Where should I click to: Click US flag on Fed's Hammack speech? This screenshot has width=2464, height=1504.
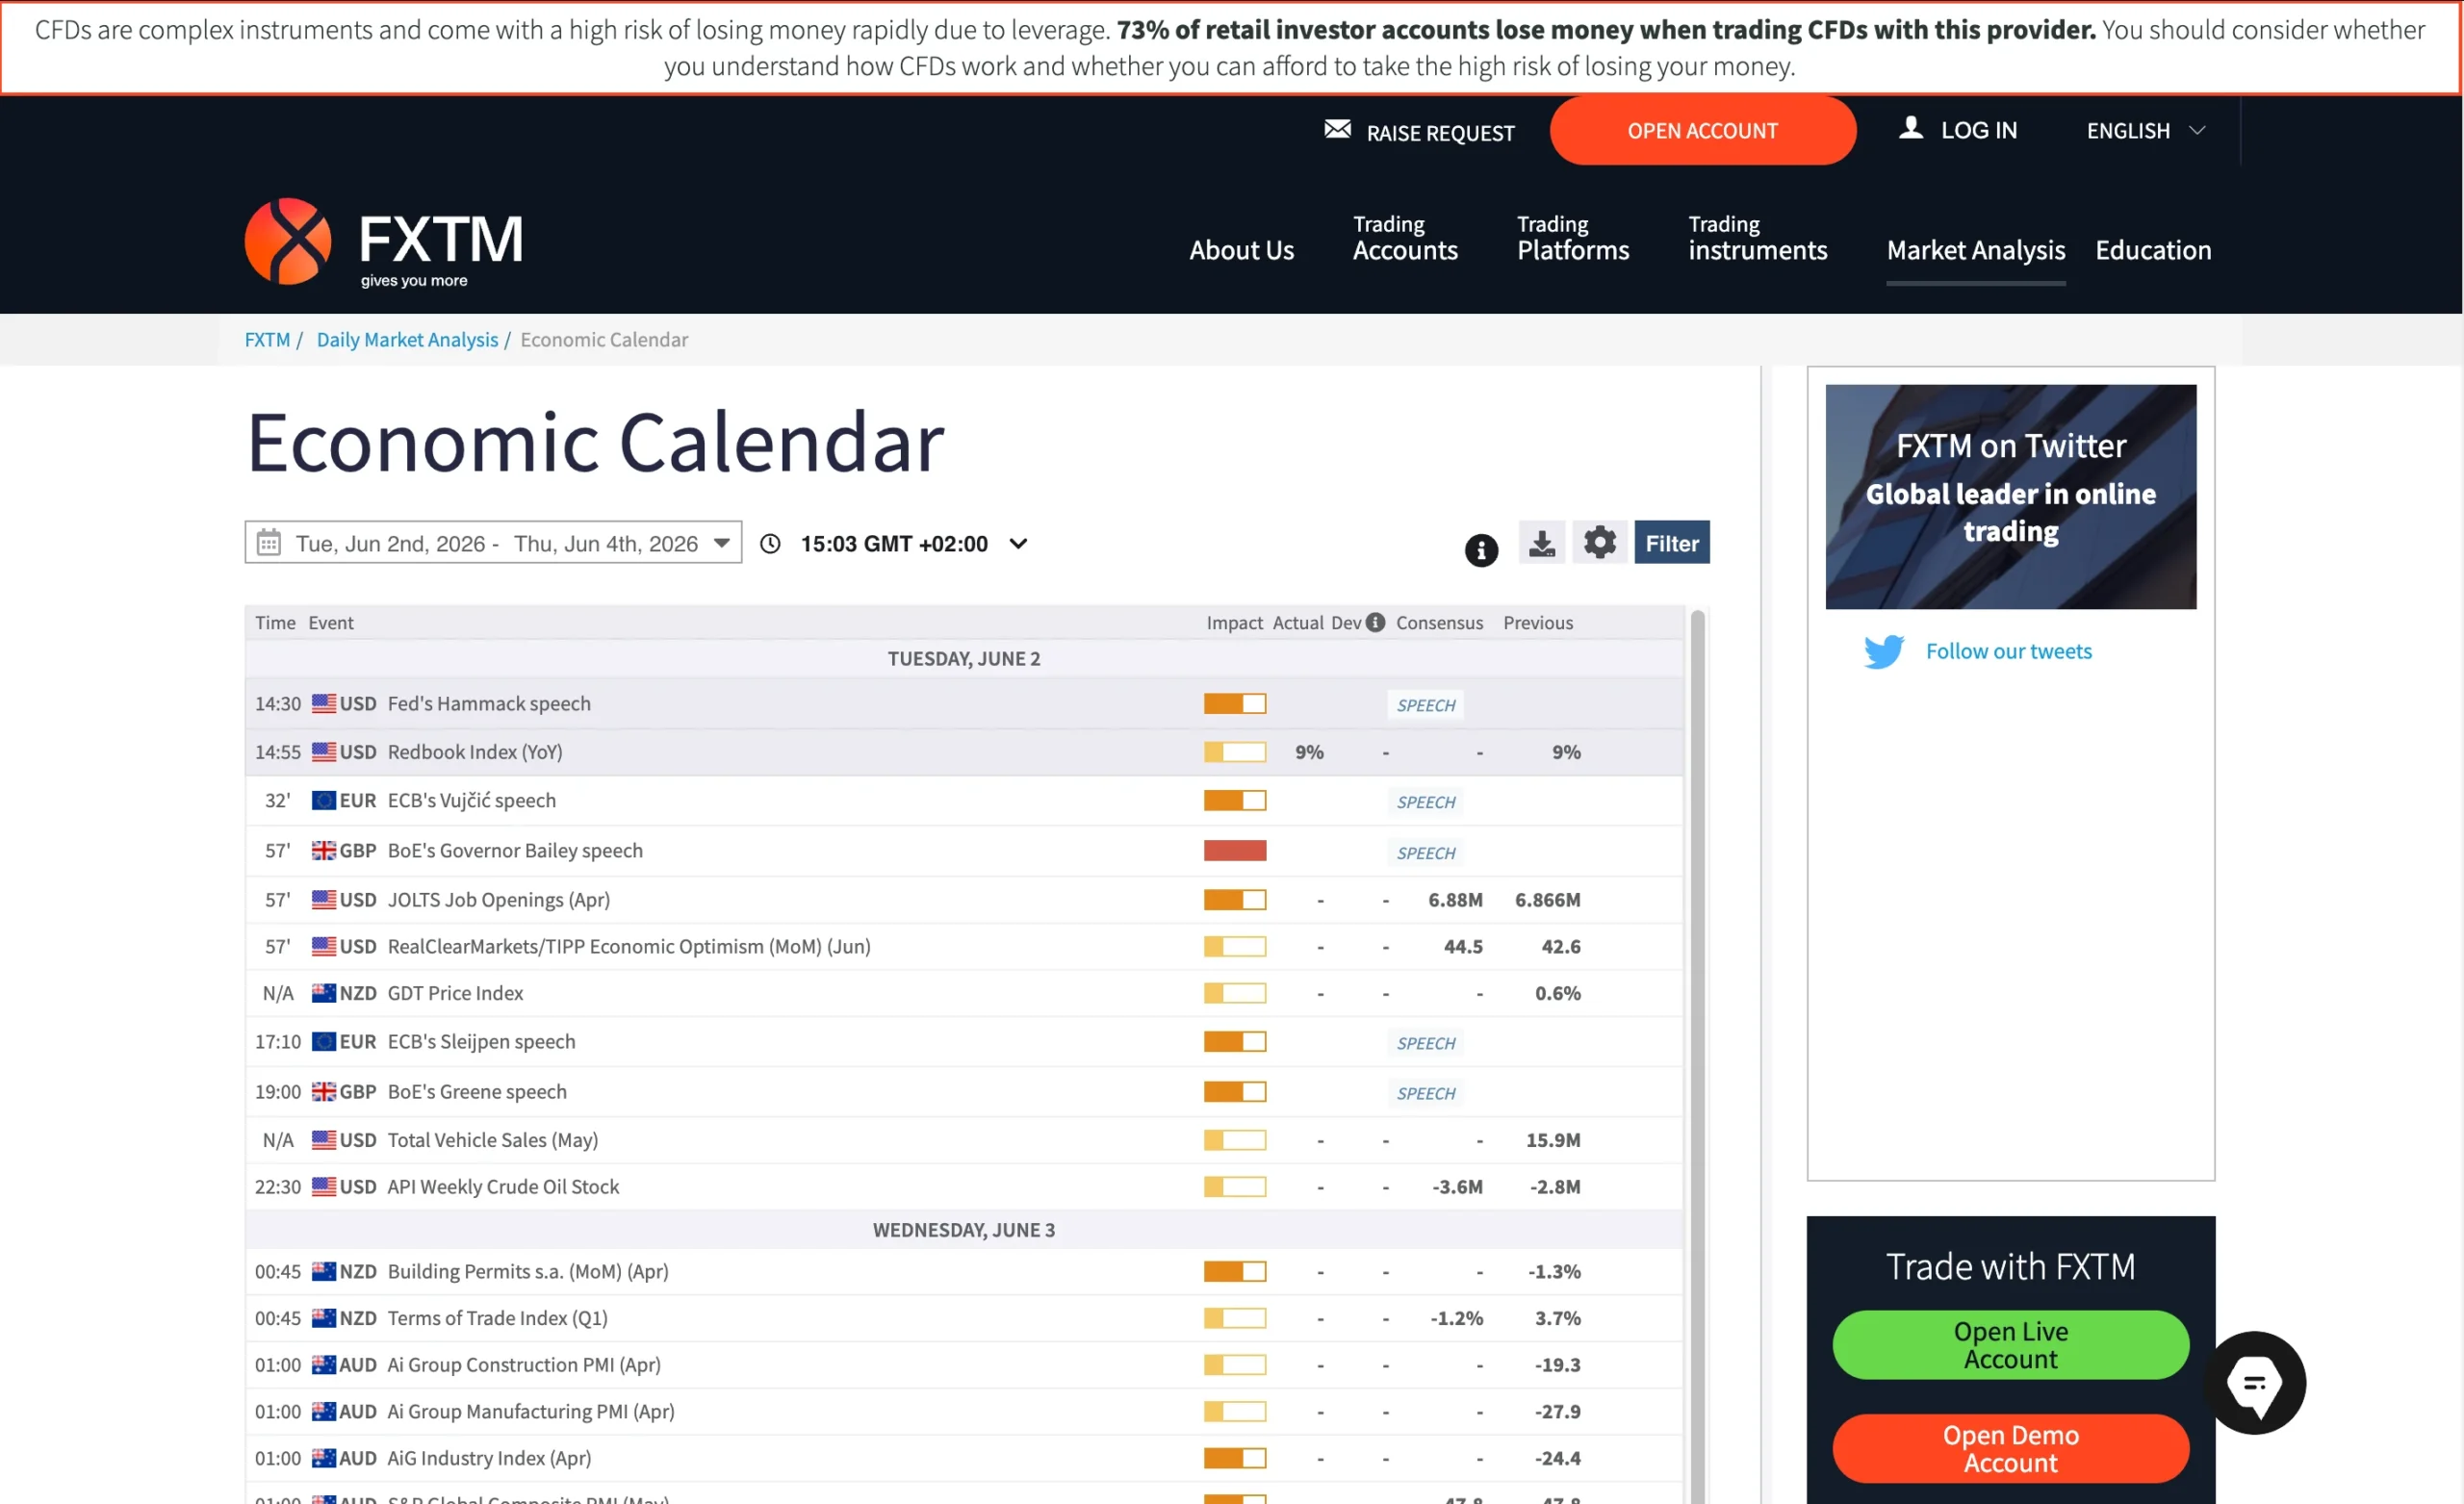323,703
